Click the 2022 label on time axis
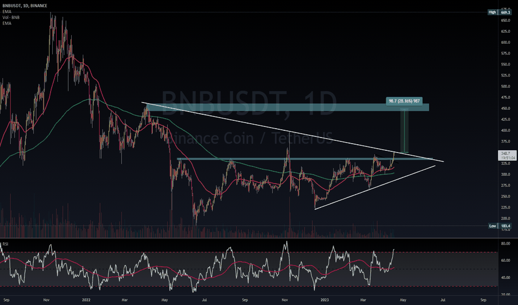518x305 pixels. 86,300
